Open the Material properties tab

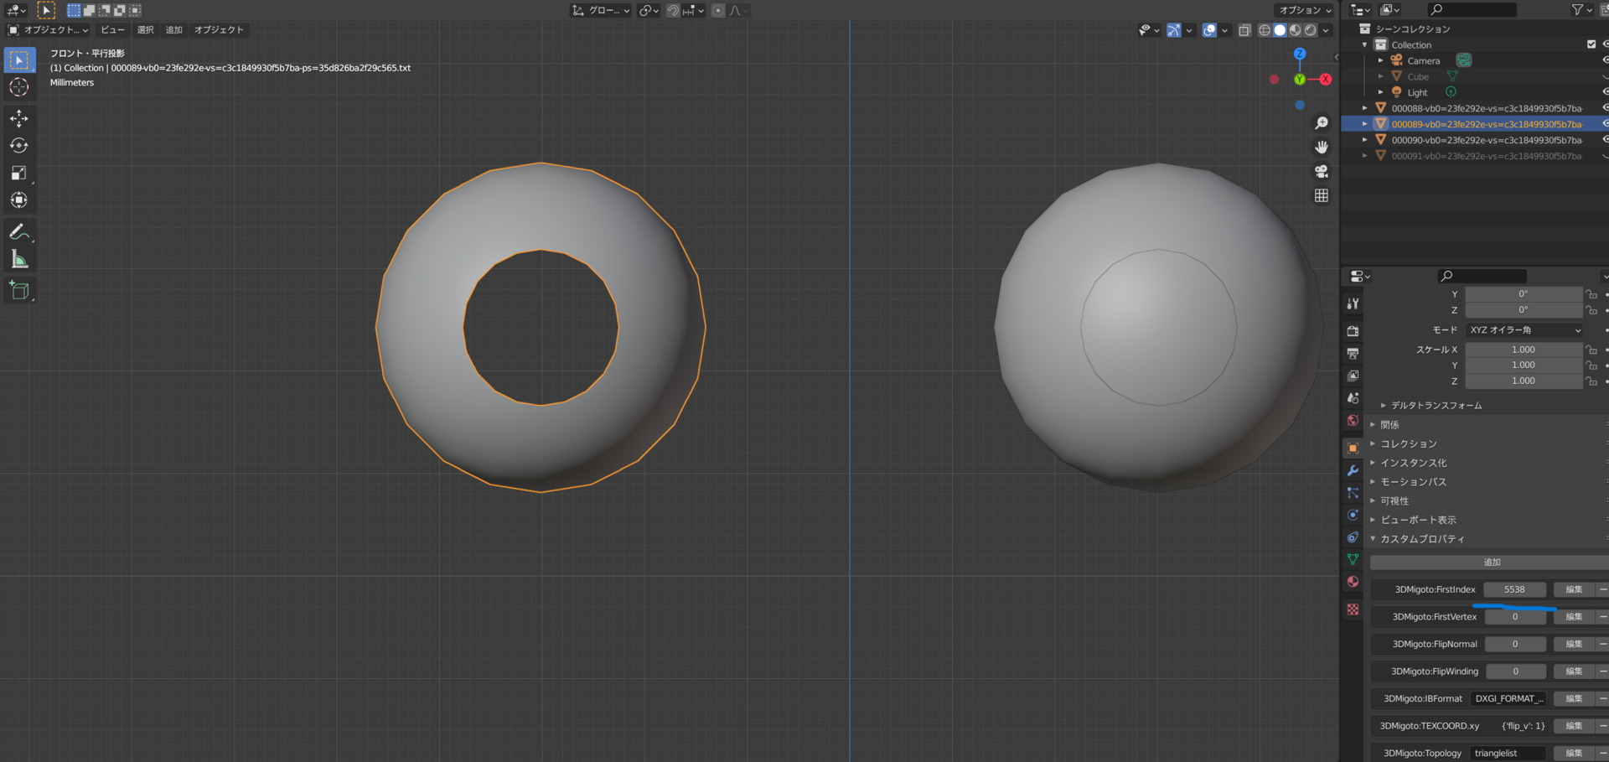coord(1353,582)
